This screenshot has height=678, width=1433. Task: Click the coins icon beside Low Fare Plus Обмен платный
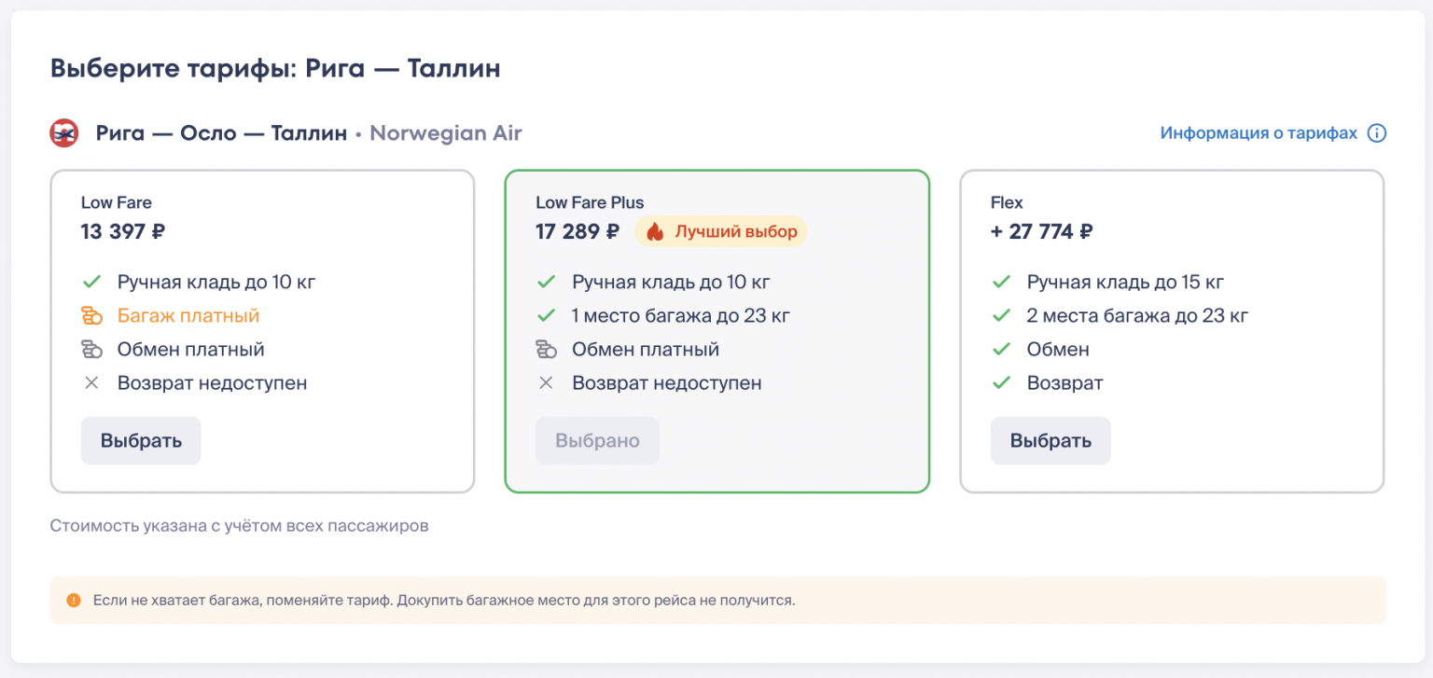[546, 350]
